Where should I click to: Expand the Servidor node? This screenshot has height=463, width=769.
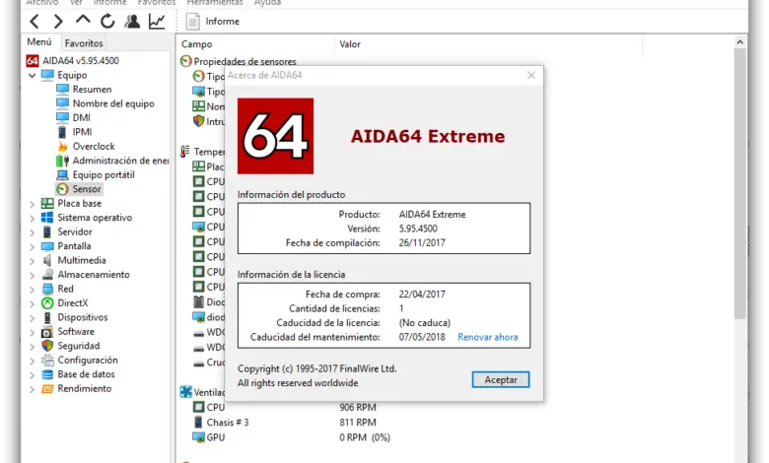[x=32, y=232]
